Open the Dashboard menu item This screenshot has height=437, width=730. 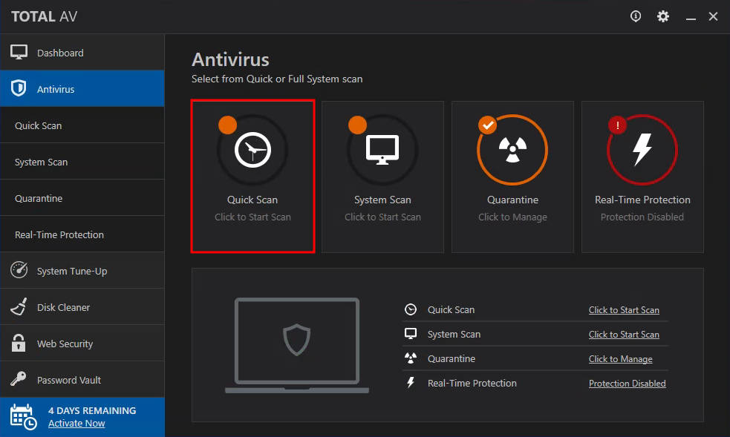coord(82,53)
